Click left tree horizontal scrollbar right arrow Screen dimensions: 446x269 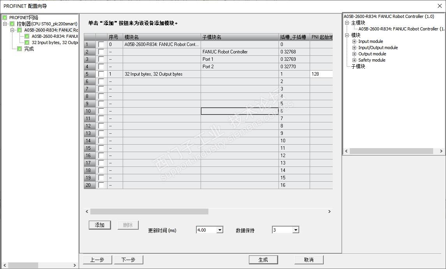tap(74, 265)
